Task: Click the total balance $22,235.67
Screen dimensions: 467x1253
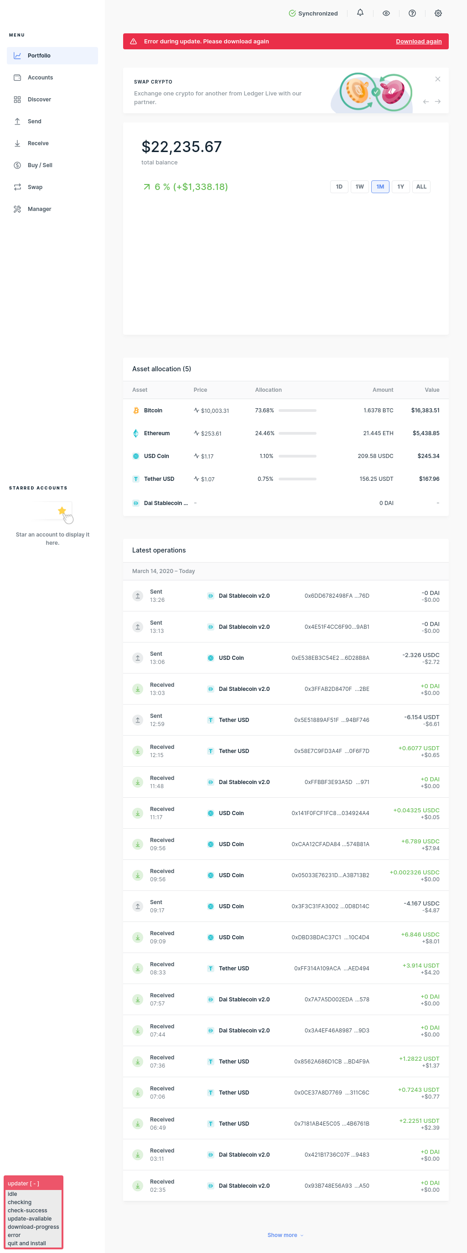Action: point(181,147)
